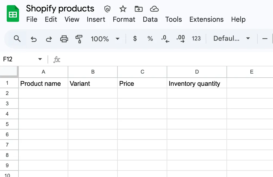This screenshot has width=273, height=177.
Task: Open the Default font dropdown
Action: tap(232, 39)
